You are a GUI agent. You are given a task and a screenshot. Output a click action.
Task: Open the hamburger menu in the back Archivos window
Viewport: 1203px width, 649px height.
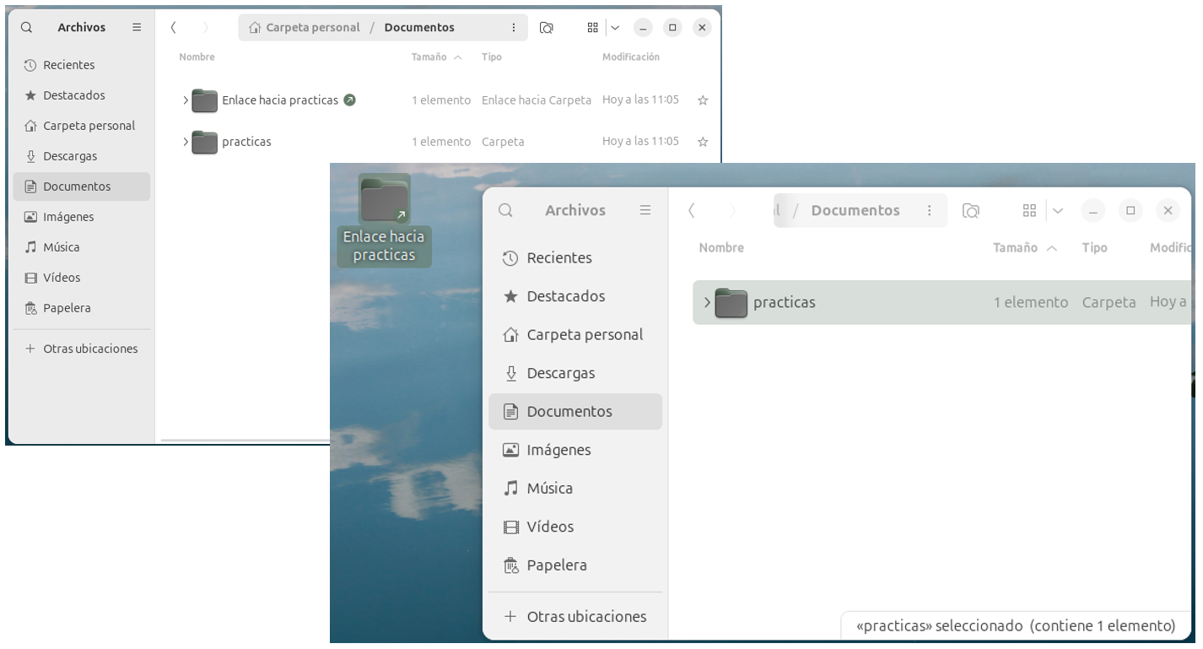pyautogui.click(x=137, y=28)
